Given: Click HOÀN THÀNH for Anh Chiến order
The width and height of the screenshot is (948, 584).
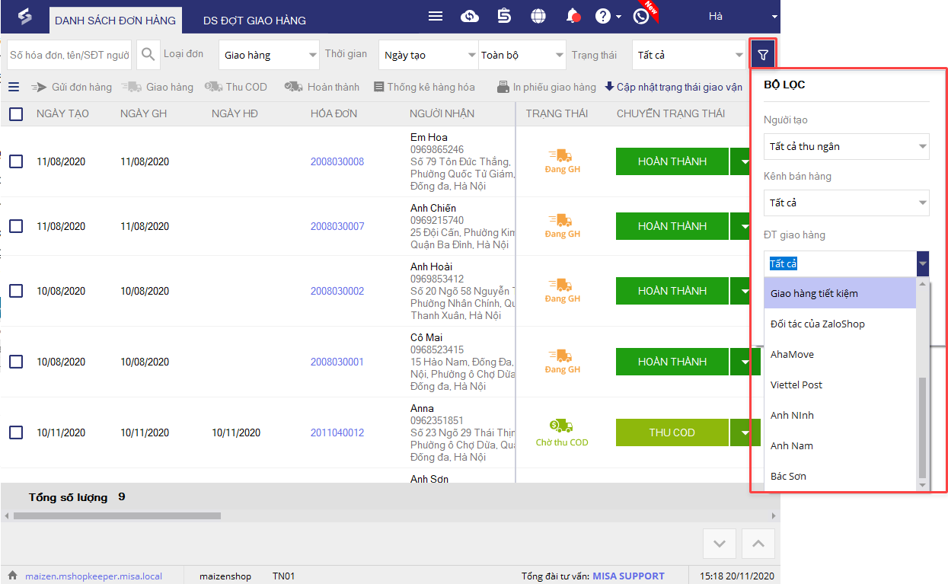Looking at the screenshot, I should click(x=672, y=226).
